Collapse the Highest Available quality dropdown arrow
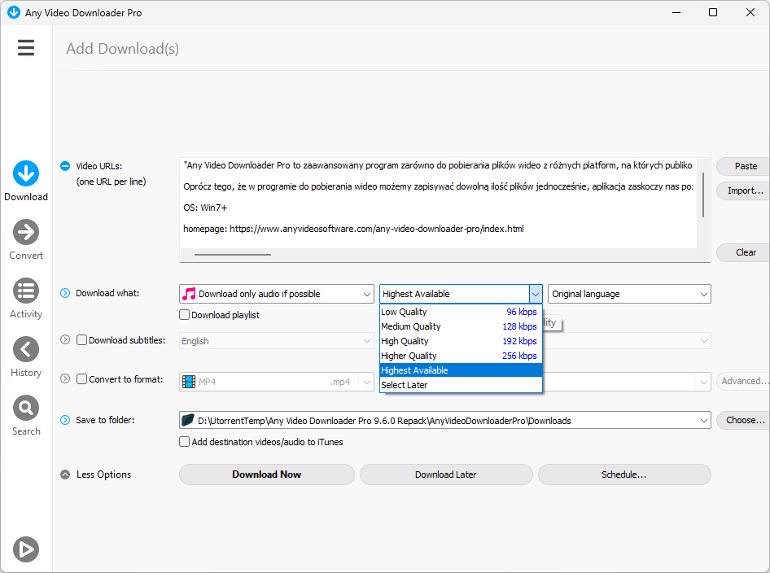 click(x=536, y=294)
